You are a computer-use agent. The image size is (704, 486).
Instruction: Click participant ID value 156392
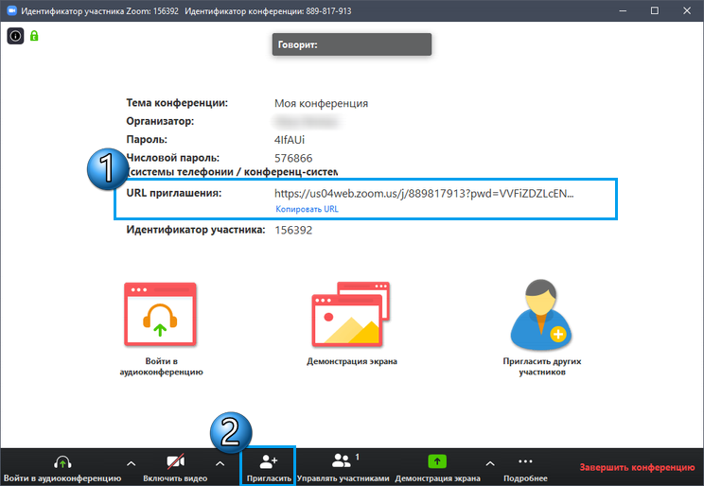coord(293,230)
